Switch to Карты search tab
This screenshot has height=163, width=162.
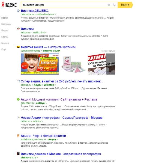pyautogui.click(x=5, y=37)
